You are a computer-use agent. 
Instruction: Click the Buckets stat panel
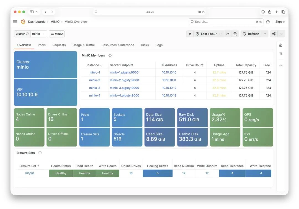pyautogui.click(x=127, y=117)
